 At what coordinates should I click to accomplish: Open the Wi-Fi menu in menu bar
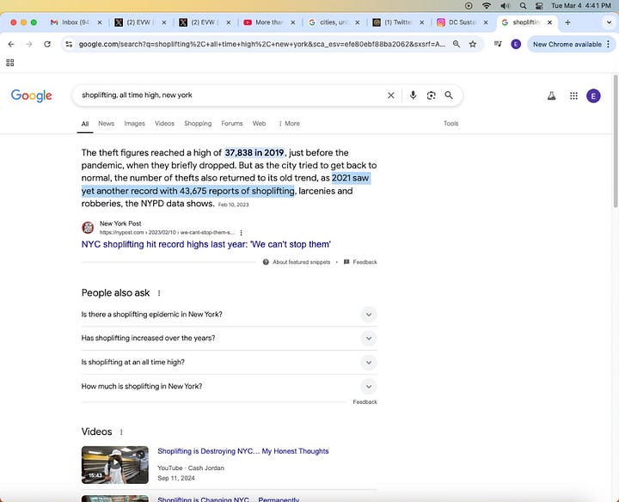[x=487, y=5]
